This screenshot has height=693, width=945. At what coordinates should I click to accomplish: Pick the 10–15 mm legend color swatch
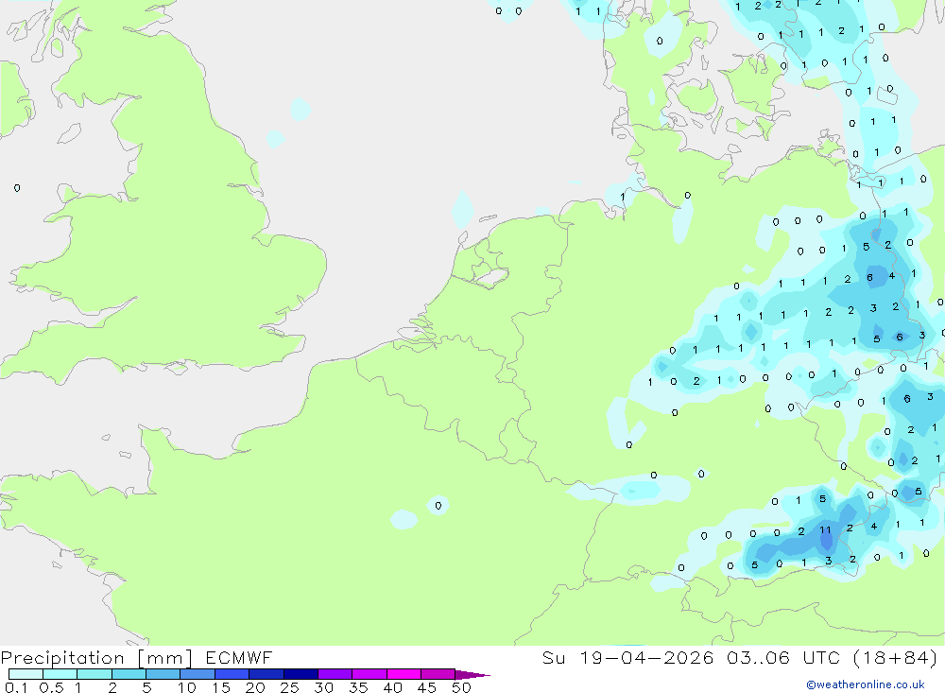click(198, 674)
